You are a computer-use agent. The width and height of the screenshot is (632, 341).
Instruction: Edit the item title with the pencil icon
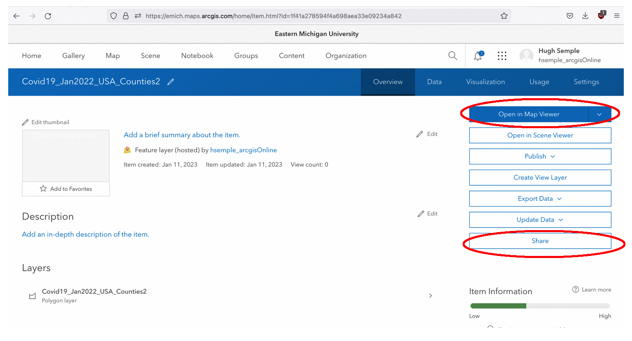[x=171, y=82]
